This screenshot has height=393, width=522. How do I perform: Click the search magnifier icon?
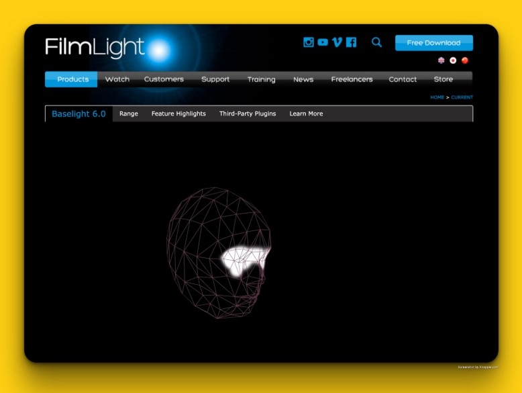tap(376, 42)
